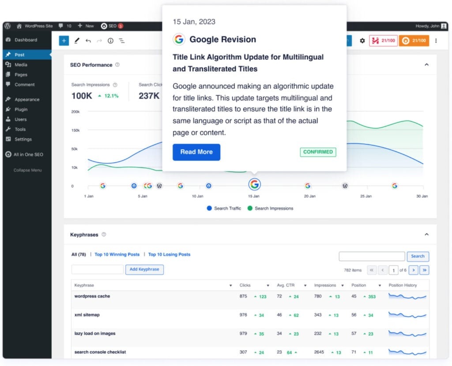
Task: Open the document overview list icon
Action: coord(122,41)
